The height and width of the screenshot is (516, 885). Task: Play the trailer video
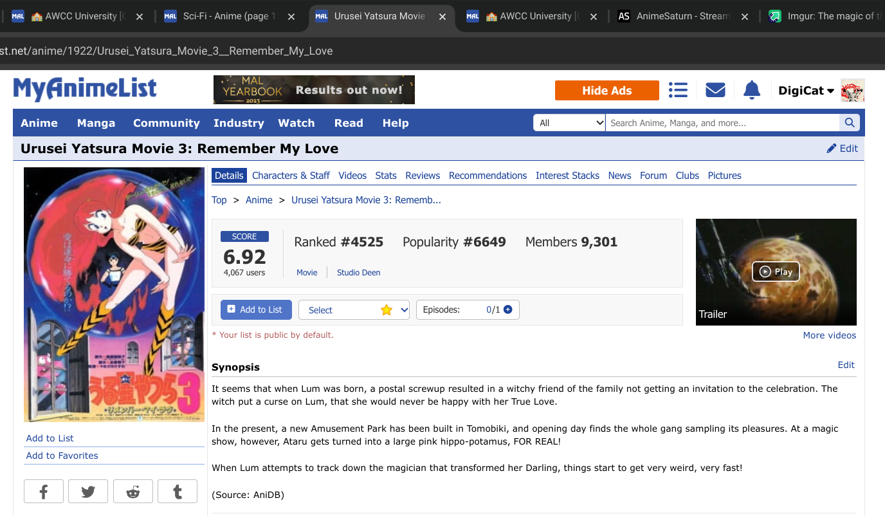[776, 272]
